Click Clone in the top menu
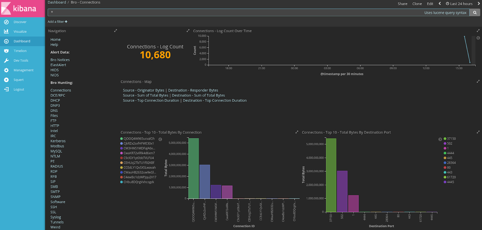This screenshot has height=230, width=482. [417, 4]
